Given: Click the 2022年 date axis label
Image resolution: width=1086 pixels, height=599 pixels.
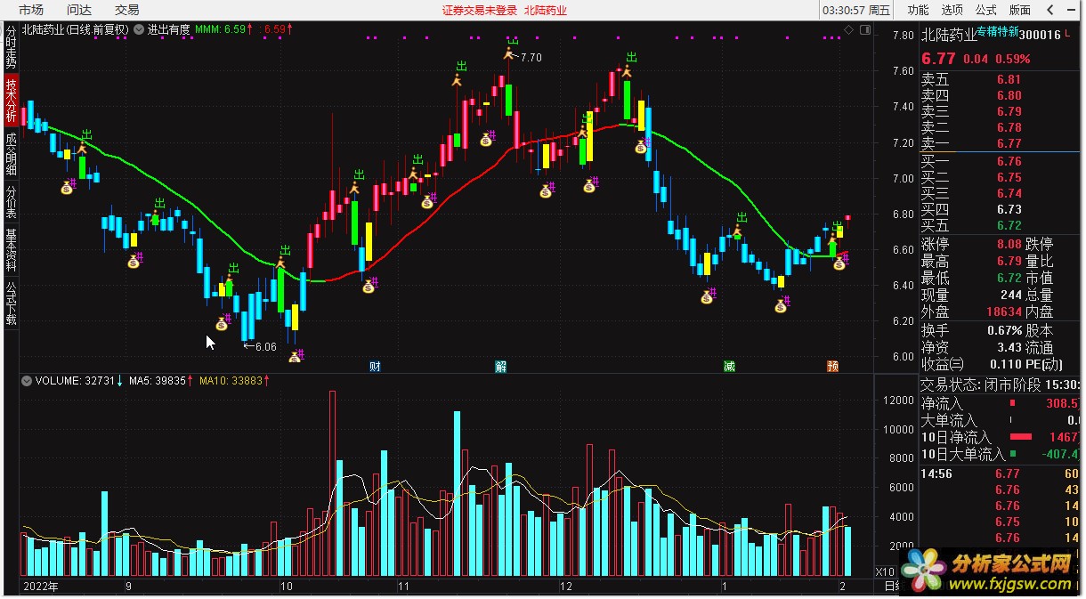Looking at the screenshot, I should click(41, 587).
